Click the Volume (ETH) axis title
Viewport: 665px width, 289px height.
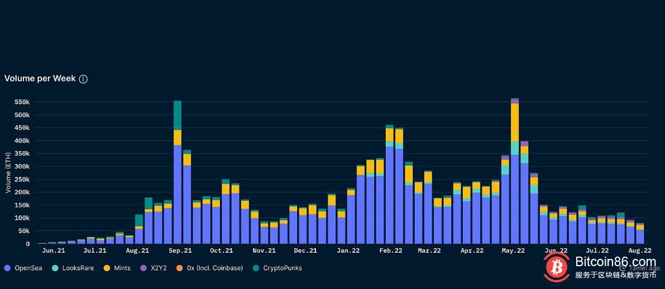[x=8, y=174]
